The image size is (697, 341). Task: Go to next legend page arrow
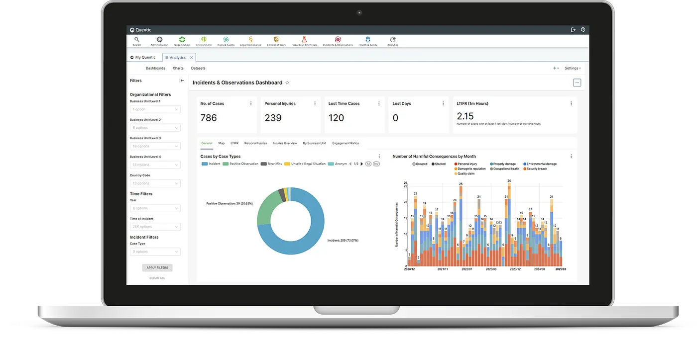pos(362,164)
